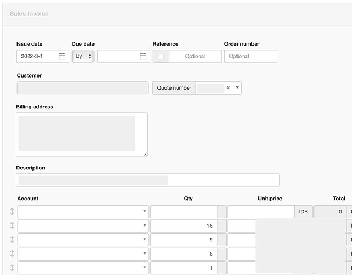The width and height of the screenshot is (352, 275).
Task: Open the Account dropdown for quantity 9 row
Action: tap(83, 240)
